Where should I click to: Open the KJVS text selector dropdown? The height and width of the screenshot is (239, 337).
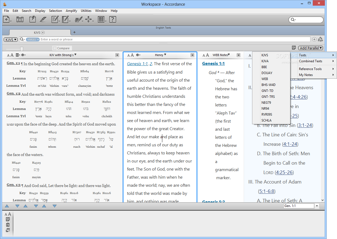click(x=11, y=39)
